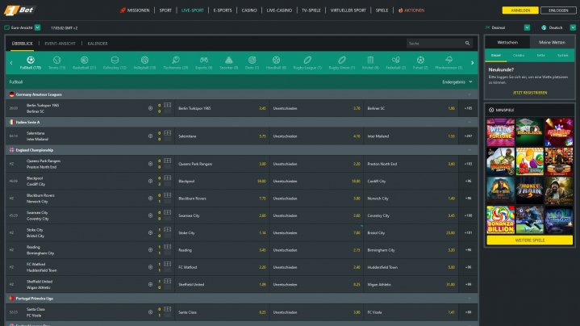Select the Pferderennen sport icon

449,60
